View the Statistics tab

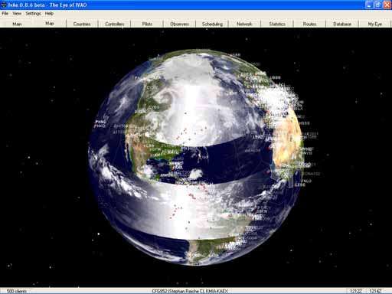[277, 24]
